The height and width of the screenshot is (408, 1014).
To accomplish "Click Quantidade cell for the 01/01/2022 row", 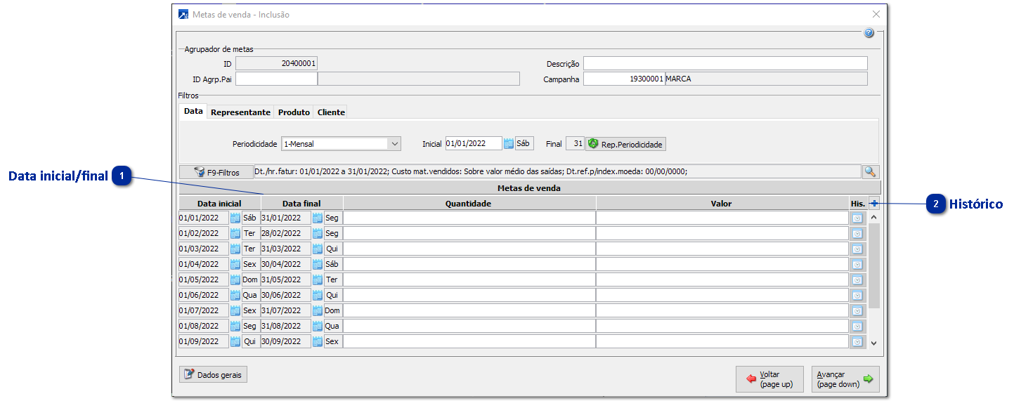I will pyautogui.click(x=469, y=218).
